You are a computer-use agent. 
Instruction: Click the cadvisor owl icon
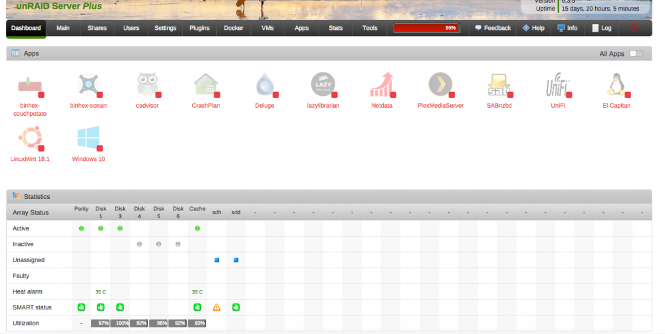(x=147, y=84)
